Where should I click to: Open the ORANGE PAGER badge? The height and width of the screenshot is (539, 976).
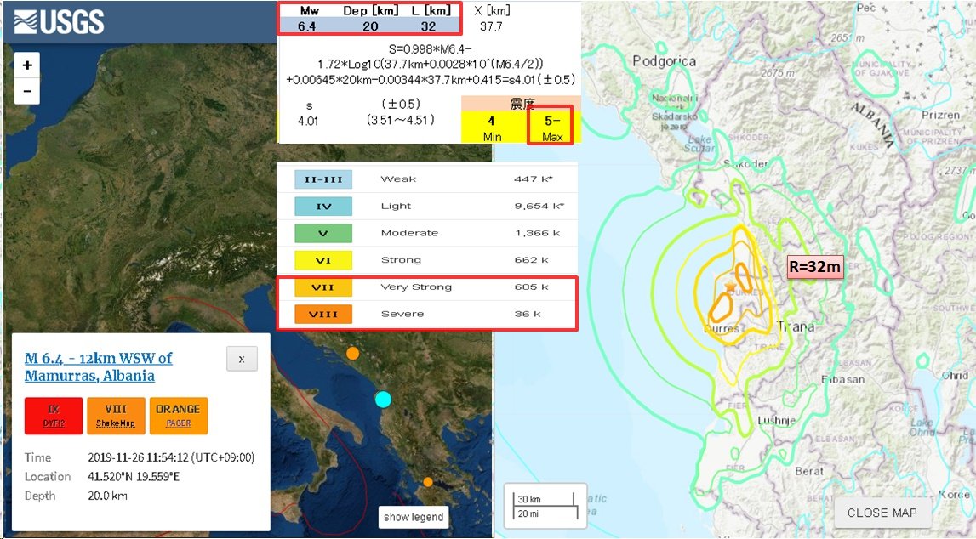[178, 415]
